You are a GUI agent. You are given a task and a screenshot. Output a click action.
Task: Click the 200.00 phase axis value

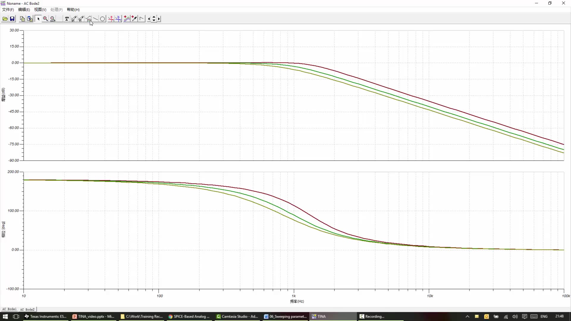point(13,172)
